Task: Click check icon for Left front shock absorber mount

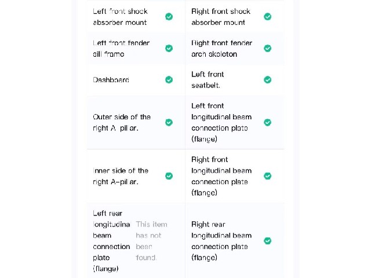Action: [x=169, y=17]
